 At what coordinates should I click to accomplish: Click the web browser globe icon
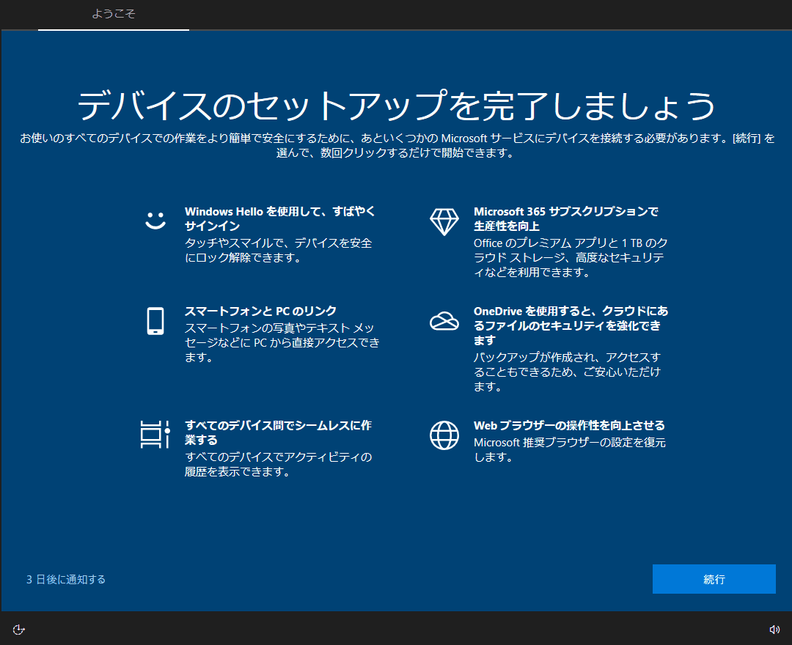point(444,435)
